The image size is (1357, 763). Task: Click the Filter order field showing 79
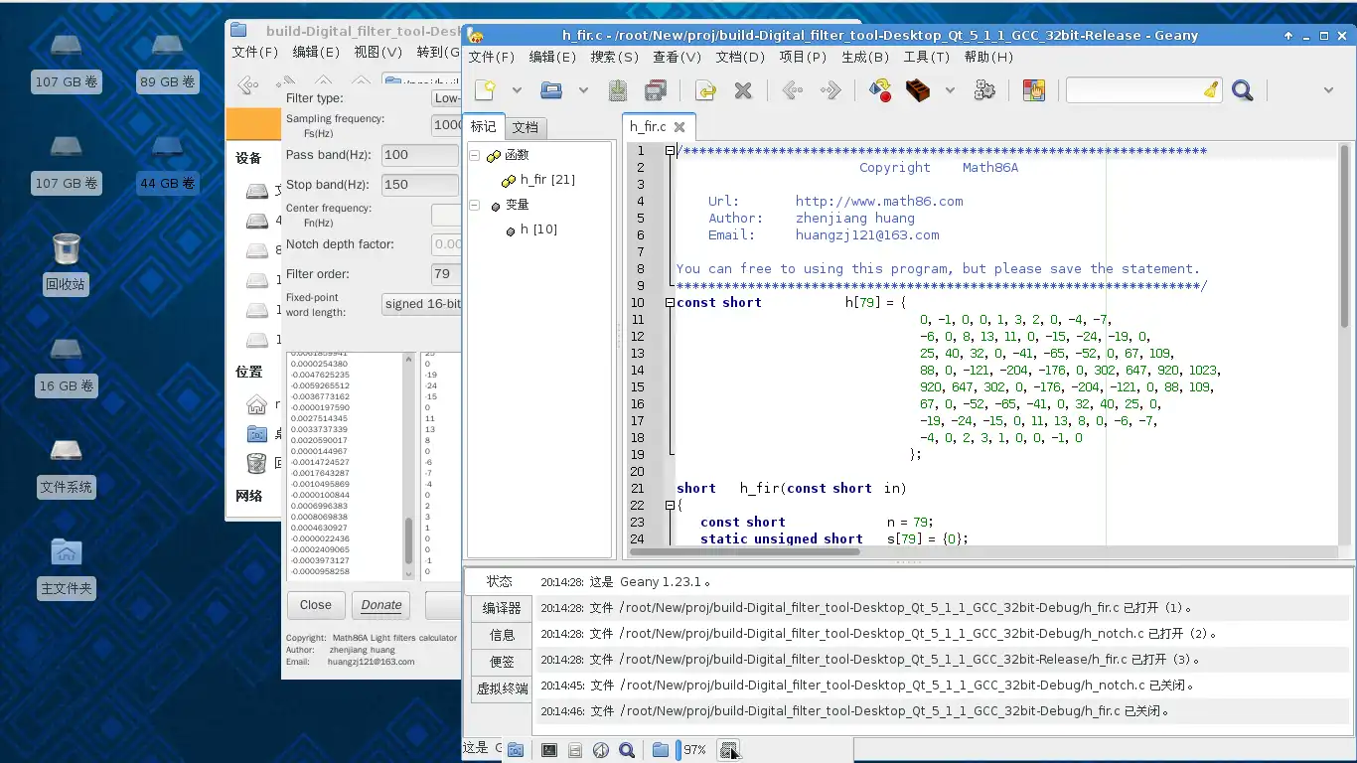tap(445, 274)
